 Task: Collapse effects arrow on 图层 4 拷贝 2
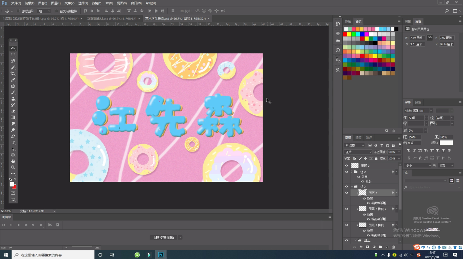coord(397,209)
